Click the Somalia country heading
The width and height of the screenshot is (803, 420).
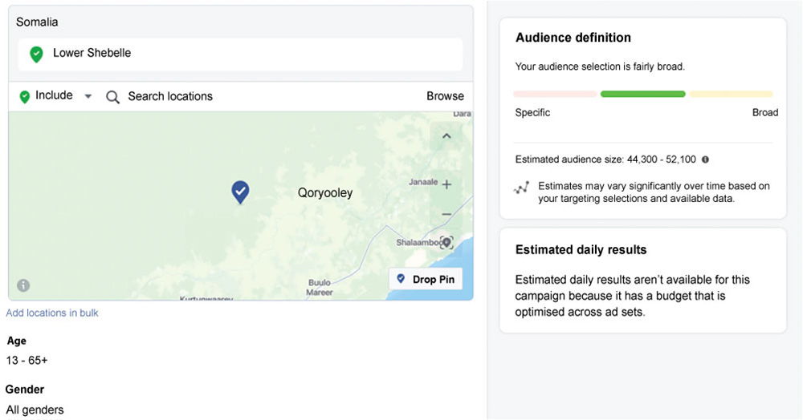pos(37,22)
